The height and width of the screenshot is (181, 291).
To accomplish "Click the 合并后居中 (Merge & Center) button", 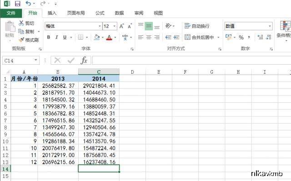I will coord(199,37).
